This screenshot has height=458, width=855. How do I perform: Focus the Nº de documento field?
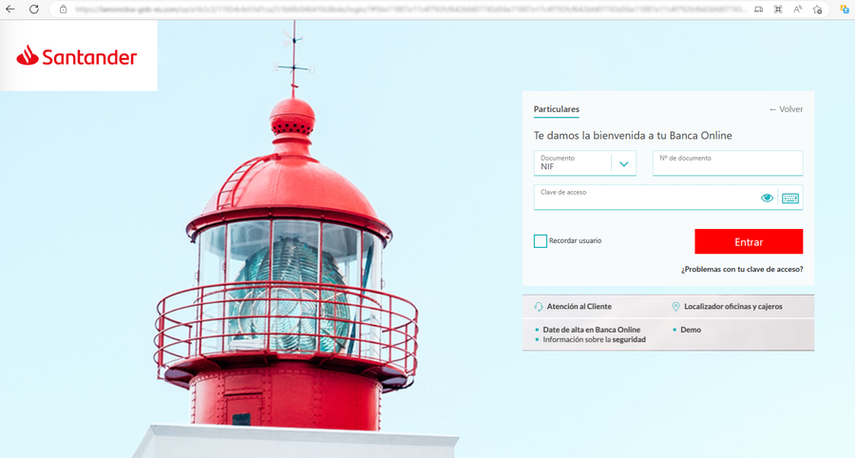(728, 164)
